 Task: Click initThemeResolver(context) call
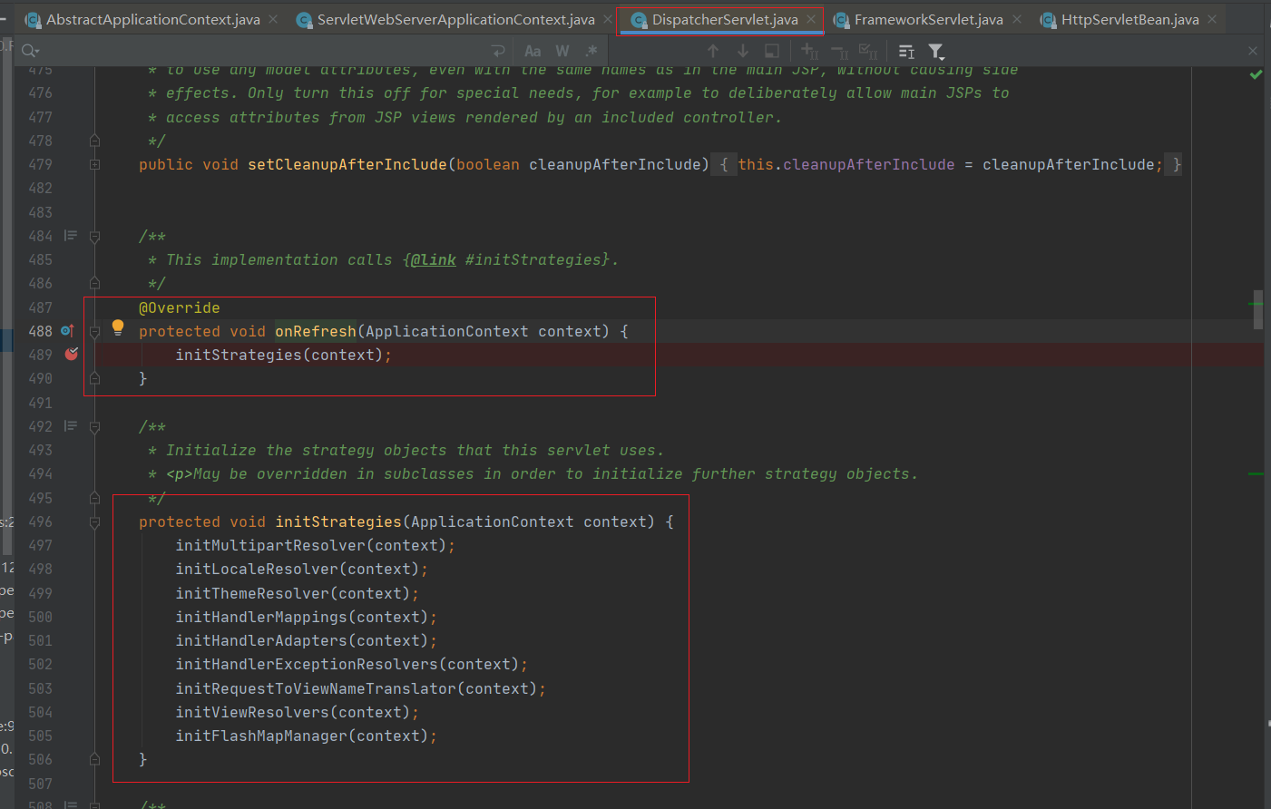pyautogui.click(x=293, y=593)
